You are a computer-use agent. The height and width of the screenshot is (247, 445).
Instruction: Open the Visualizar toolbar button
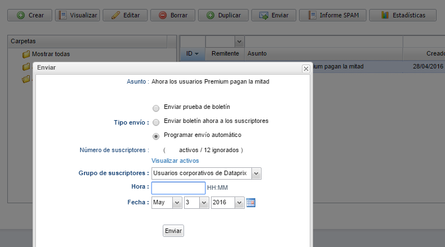point(77,15)
